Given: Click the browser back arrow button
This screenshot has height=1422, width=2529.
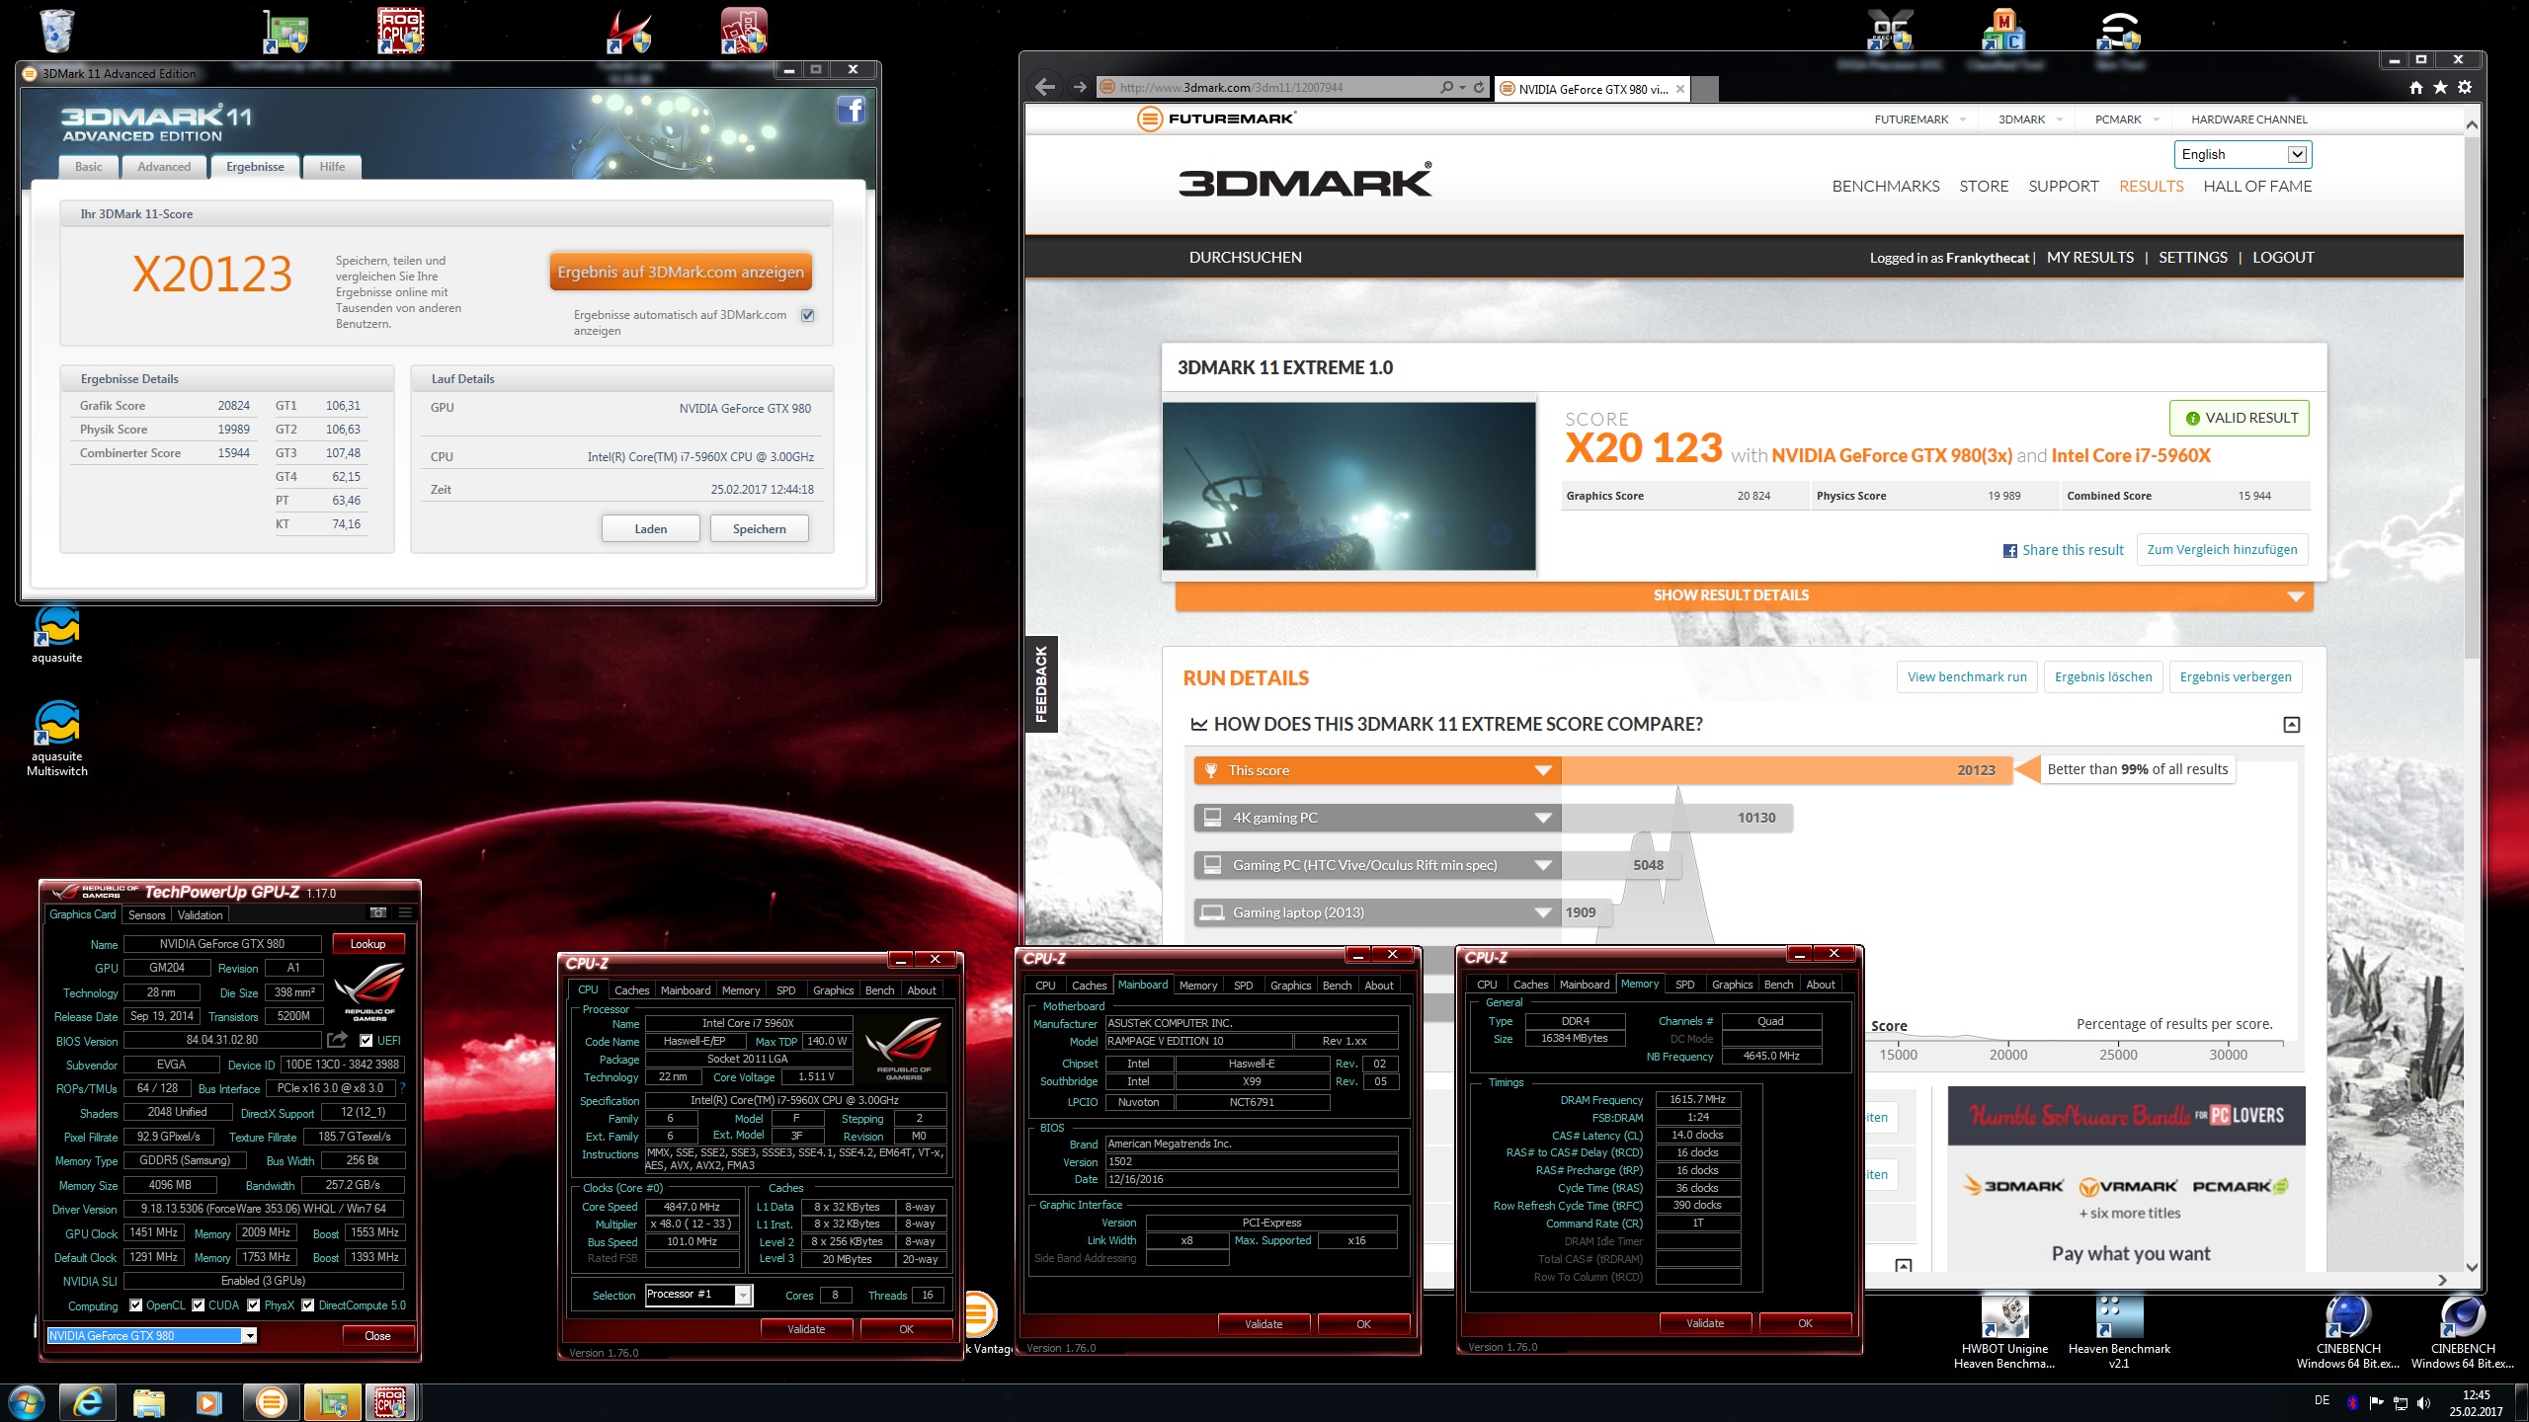Looking at the screenshot, I should coord(1045,87).
